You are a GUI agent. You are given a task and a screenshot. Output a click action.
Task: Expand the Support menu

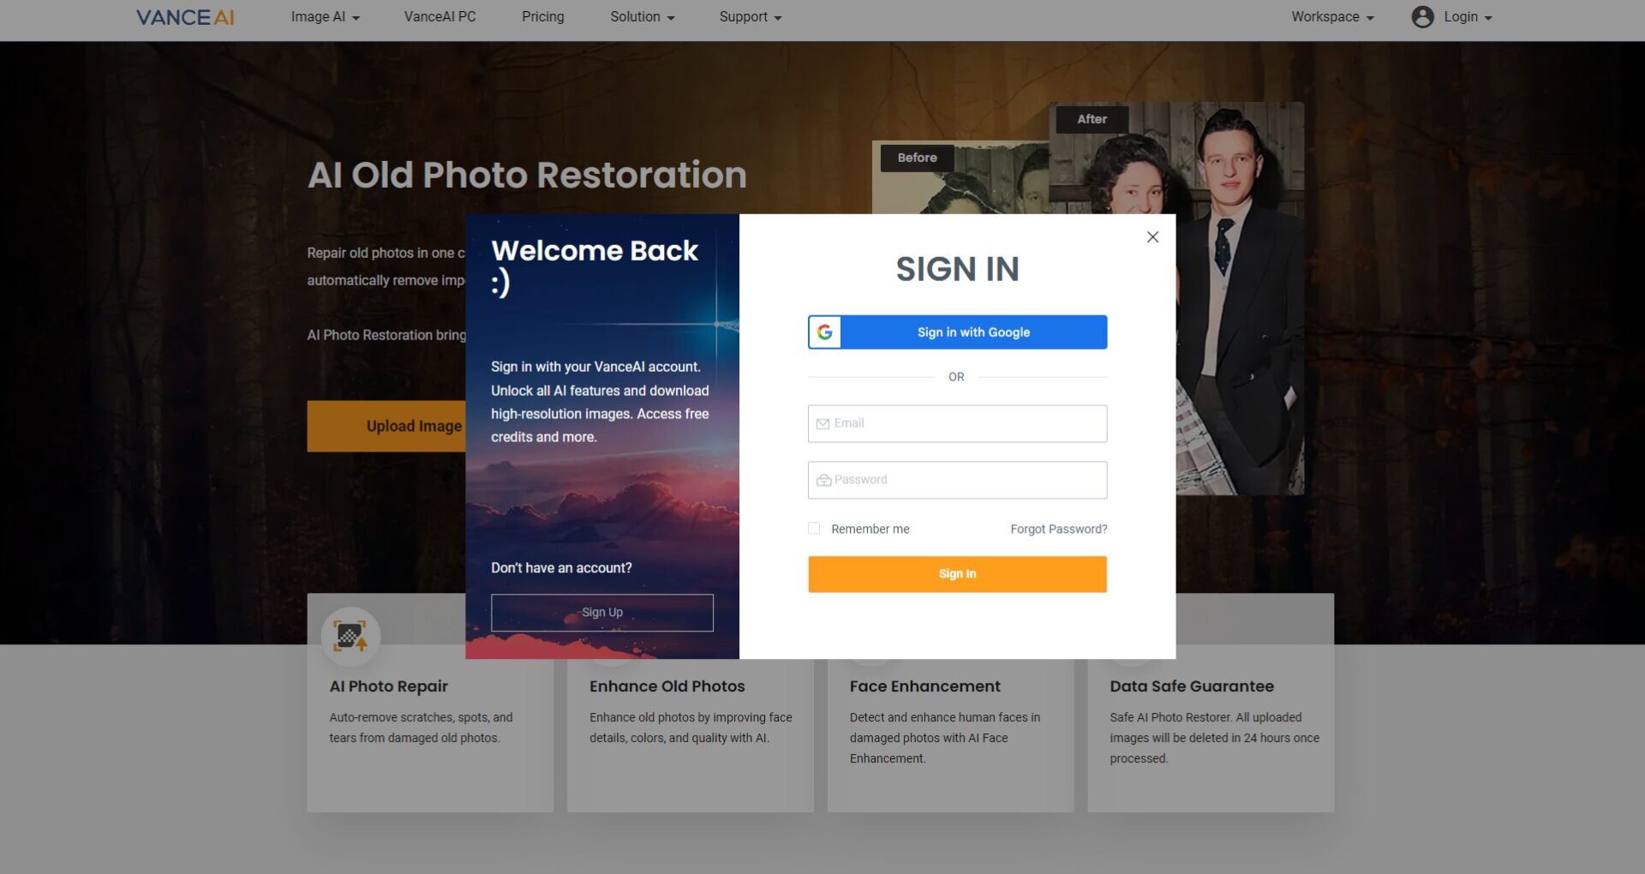point(750,17)
